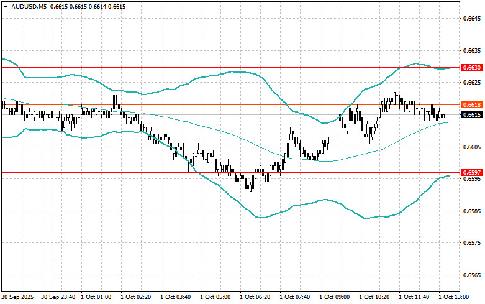The height and width of the screenshot is (304, 485).
Task: Click the 30 Sep 23:40 time label
Action: [58, 297]
